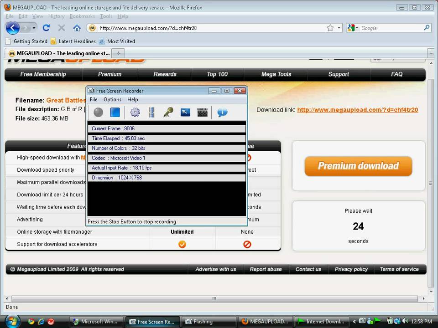Launch Chrome from quick launch
Viewport: 438px width, 328px height.
point(31,321)
